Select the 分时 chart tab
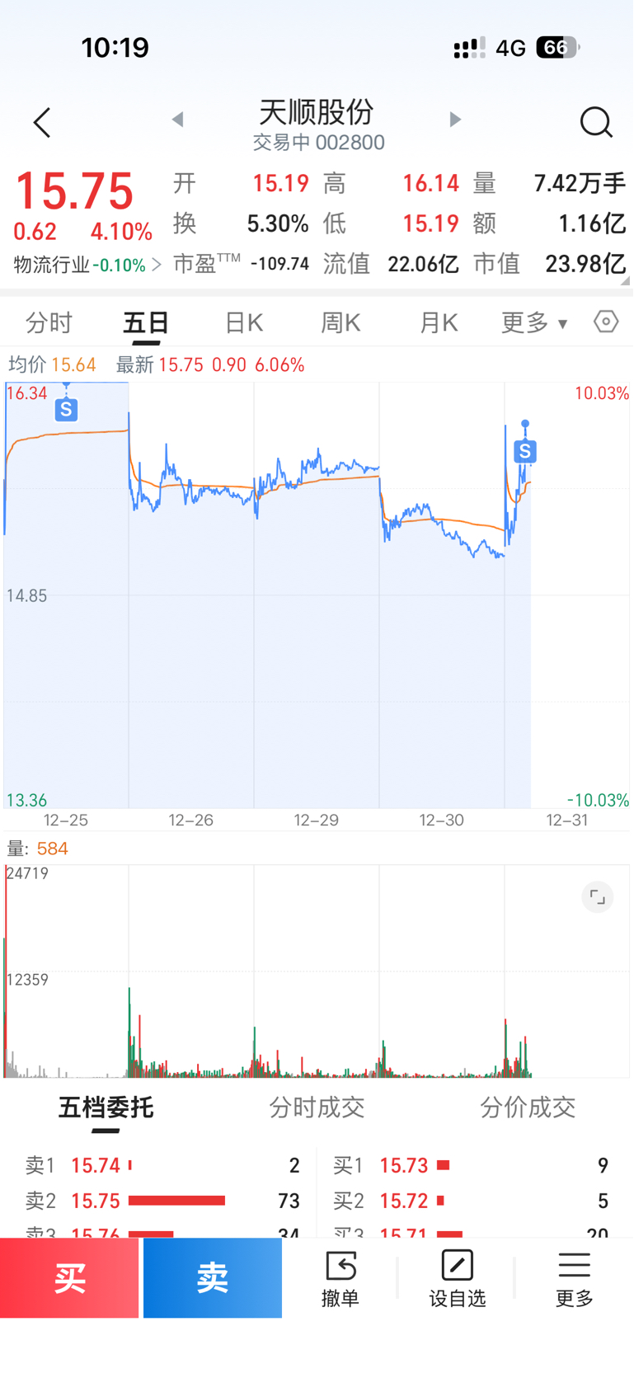634x1373 pixels. click(x=49, y=323)
